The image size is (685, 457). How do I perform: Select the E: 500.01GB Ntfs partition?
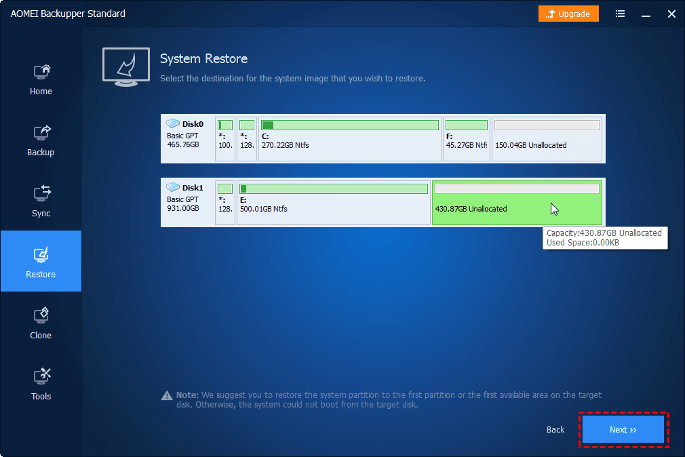coord(334,203)
